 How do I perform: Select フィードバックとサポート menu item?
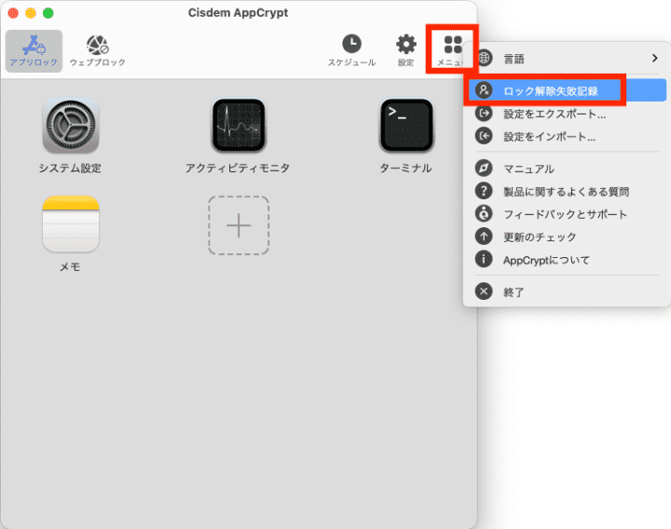567,214
